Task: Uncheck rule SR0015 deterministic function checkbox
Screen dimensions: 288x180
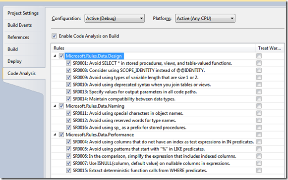Action: pos(68,170)
